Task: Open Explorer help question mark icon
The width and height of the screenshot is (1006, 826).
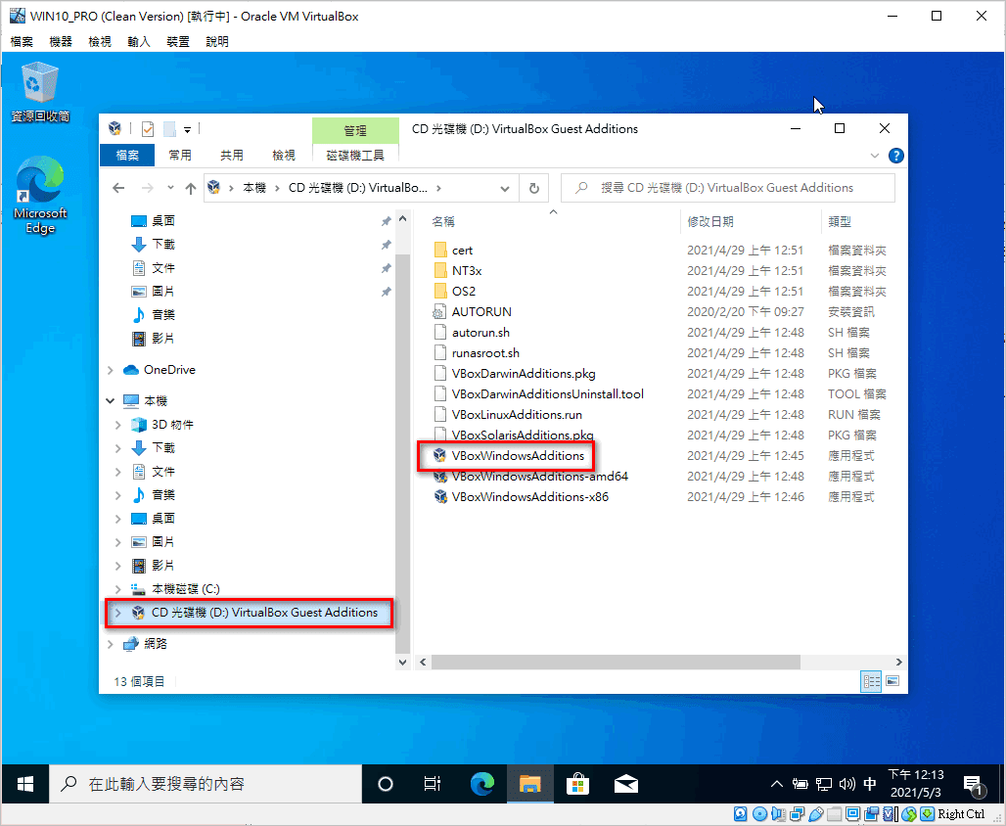Action: [x=895, y=156]
